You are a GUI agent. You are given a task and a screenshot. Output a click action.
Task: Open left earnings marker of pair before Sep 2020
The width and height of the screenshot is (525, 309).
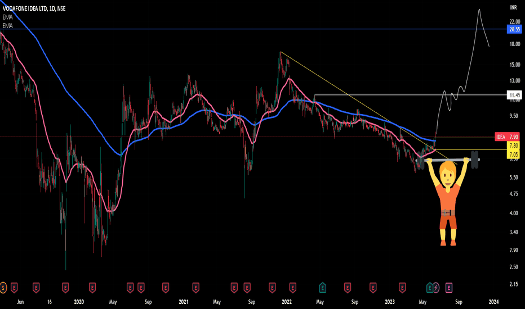(x=130, y=287)
